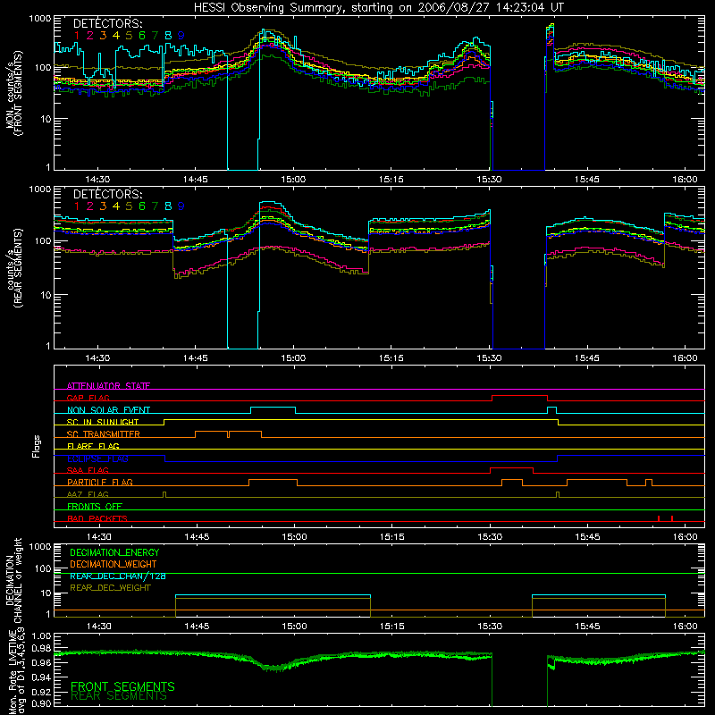
Task: Click 14:45 tick label under rear segments plot
Action: coord(195,358)
